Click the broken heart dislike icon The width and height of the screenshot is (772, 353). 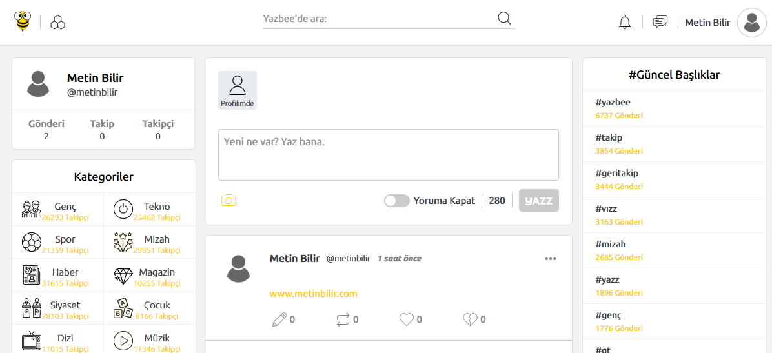(470, 319)
